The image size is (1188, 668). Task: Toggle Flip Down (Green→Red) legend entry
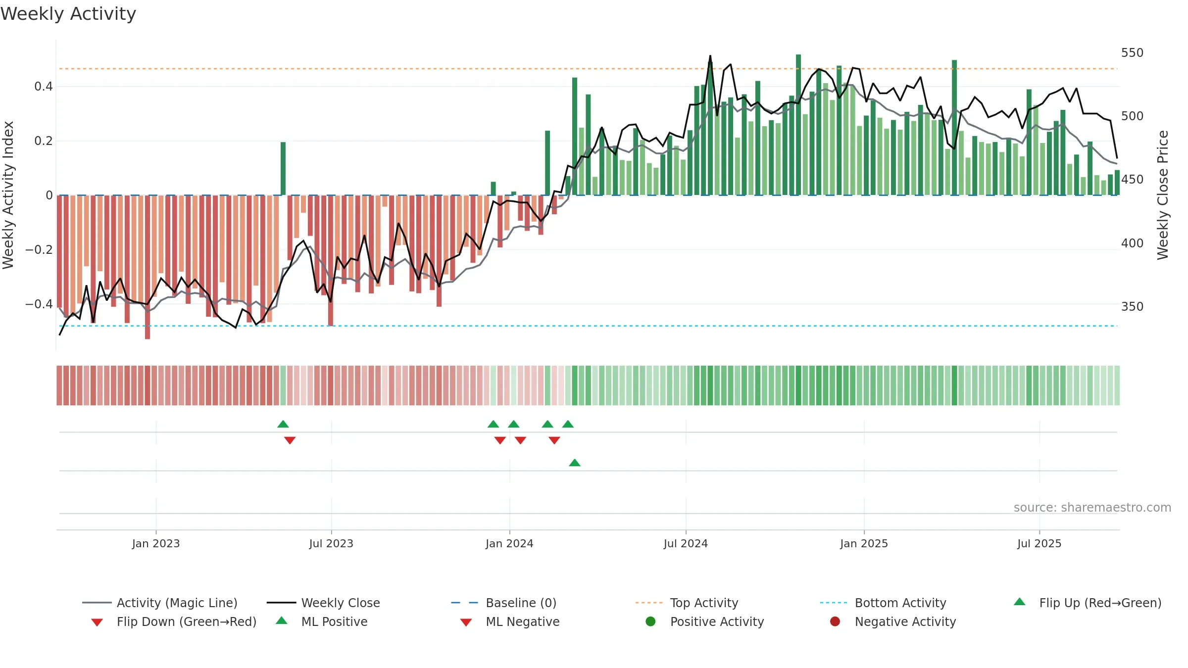pyautogui.click(x=173, y=621)
